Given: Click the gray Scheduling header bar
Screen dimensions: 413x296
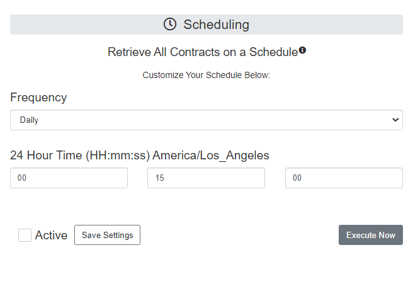Looking at the screenshot, I should point(206,25).
